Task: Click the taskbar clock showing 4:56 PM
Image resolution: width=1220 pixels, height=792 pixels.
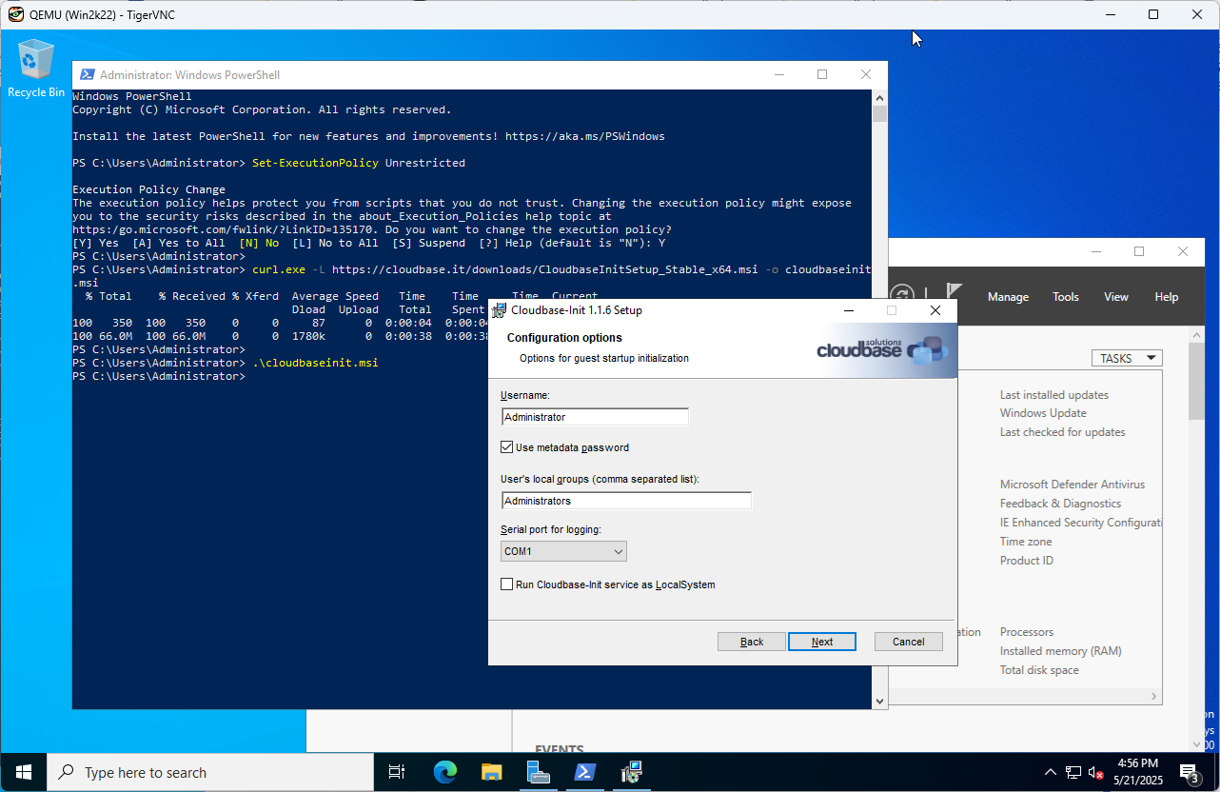Action: pos(1138,772)
